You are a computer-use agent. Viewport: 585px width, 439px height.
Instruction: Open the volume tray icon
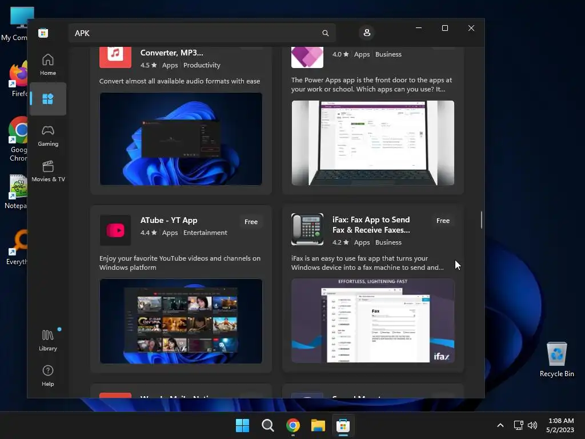[532, 425]
